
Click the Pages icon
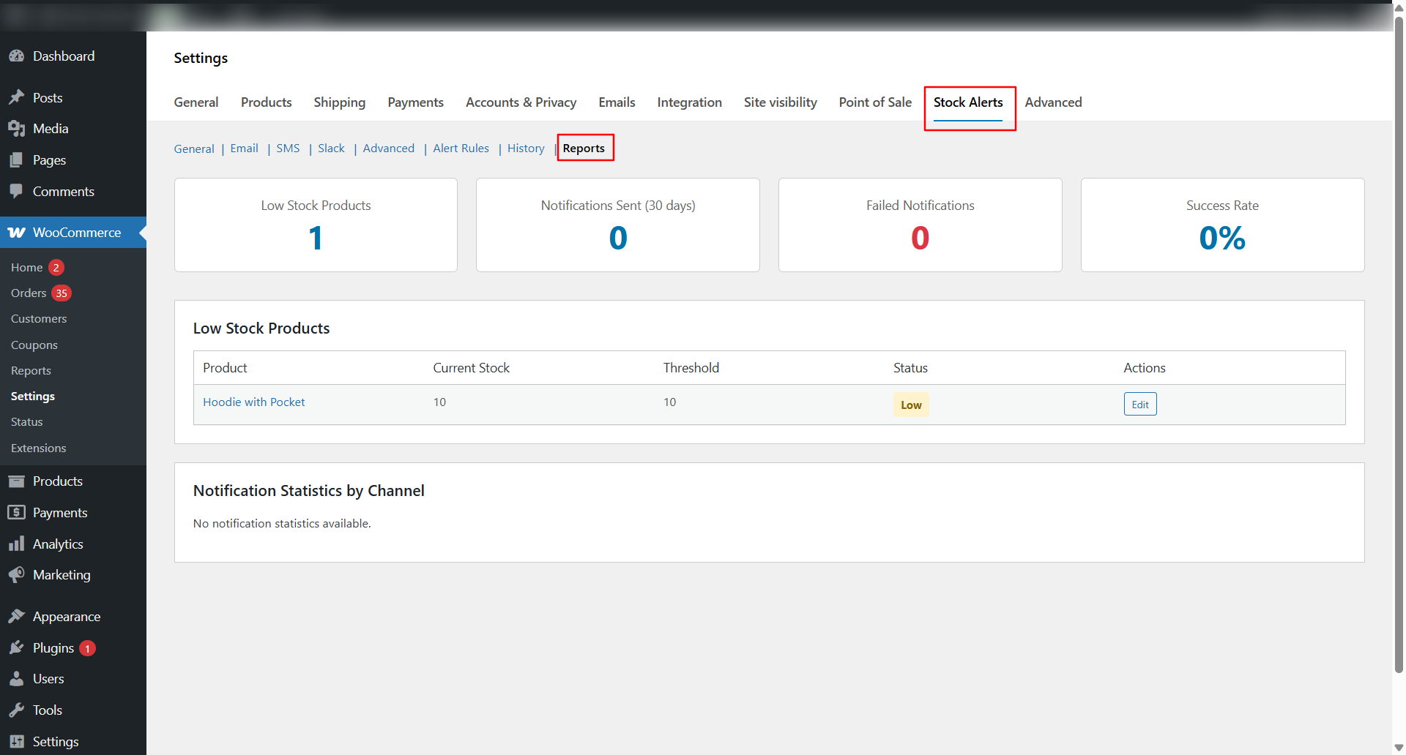pos(18,159)
